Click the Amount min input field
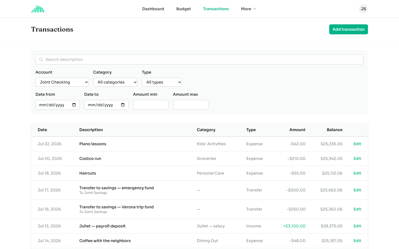The image size is (399, 249). [x=151, y=105]
